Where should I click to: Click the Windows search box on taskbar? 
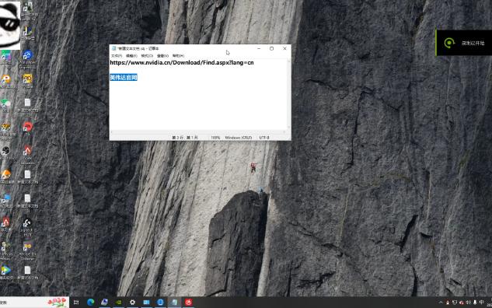pos(34,303)
